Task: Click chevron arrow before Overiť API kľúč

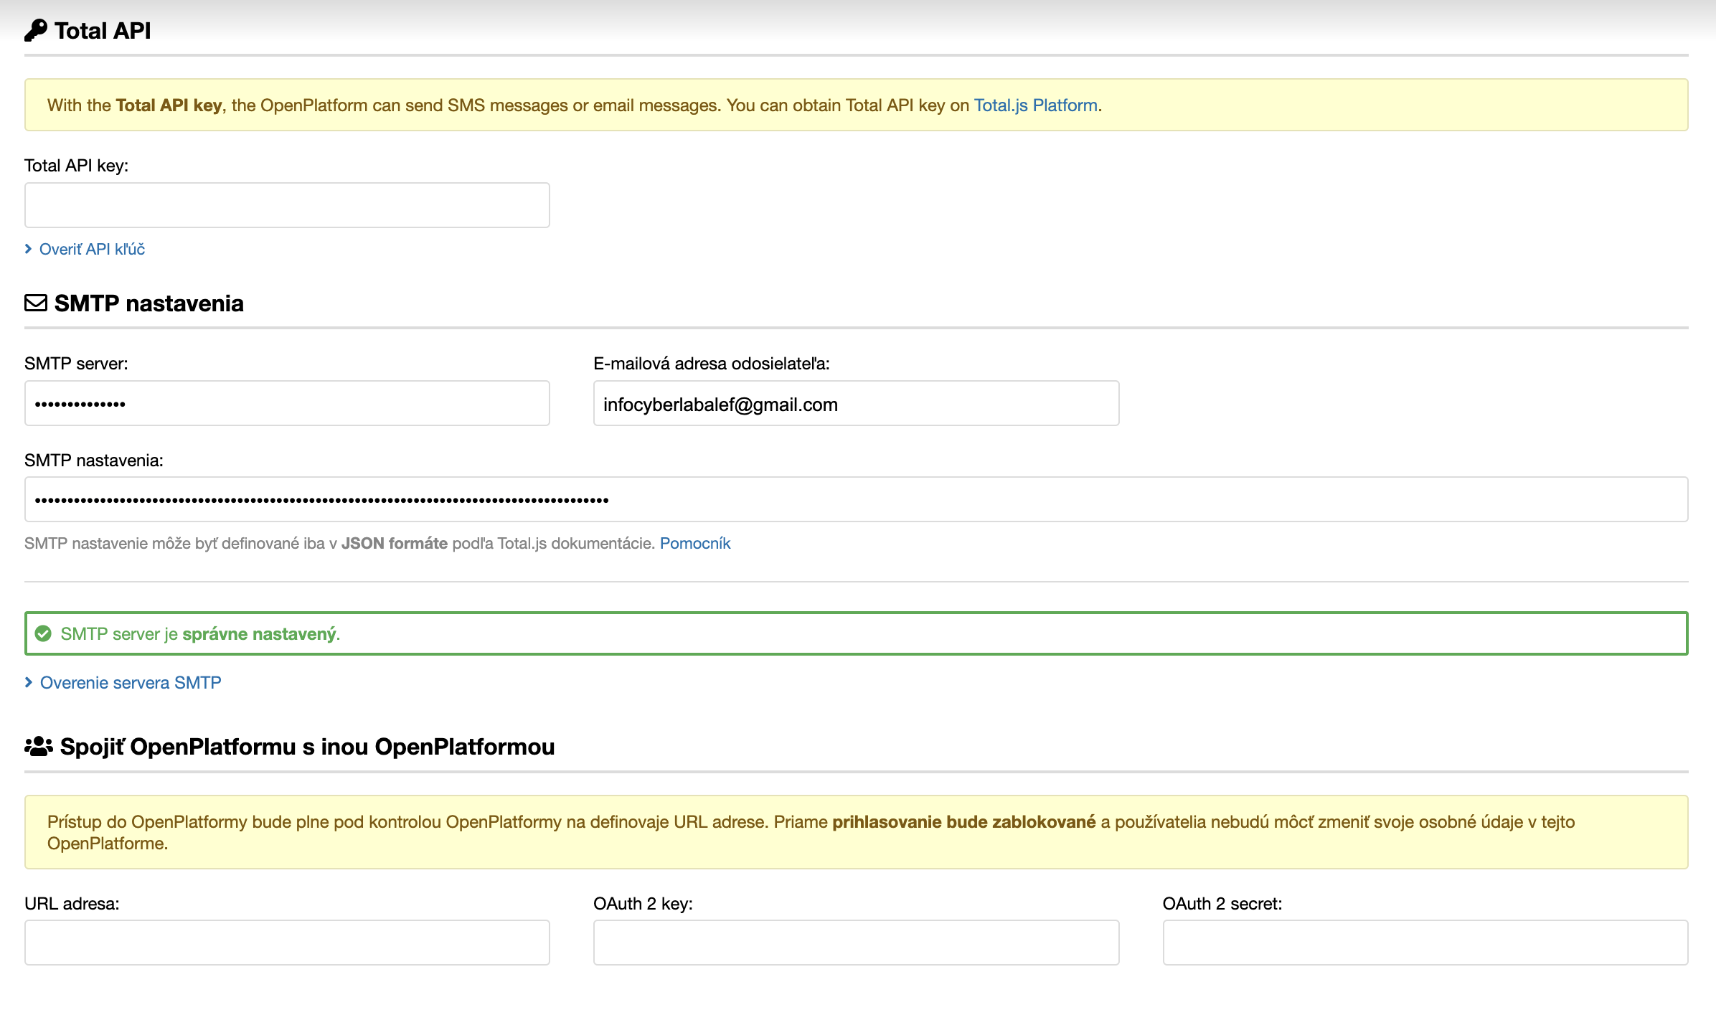Action: (29, 249)
